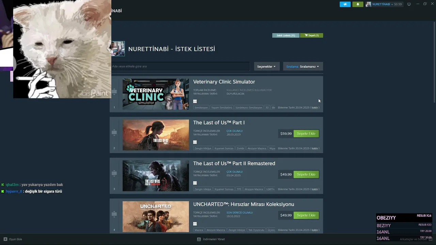Select Kıyamet Sonrası tag on Last of Us Part II

[224, 189]
